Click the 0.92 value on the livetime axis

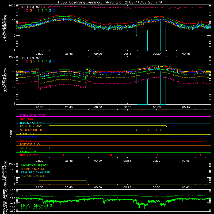click(12, 207)
